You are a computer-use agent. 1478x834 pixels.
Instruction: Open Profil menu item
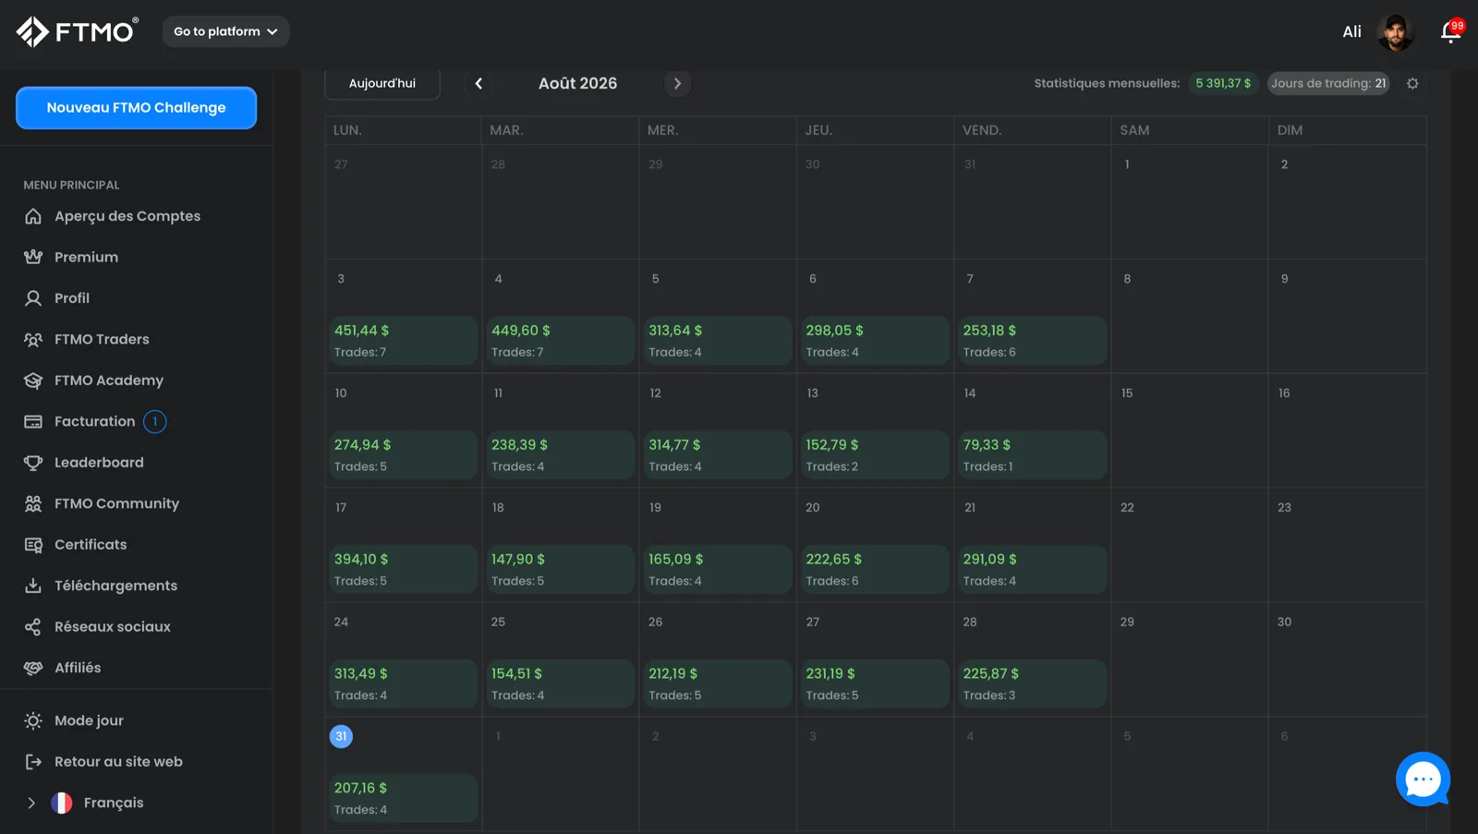[x=72, y=298]
